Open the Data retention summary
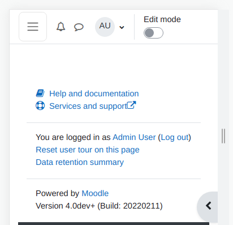Viewport: 233px width, 225px height. coord(80,162)
